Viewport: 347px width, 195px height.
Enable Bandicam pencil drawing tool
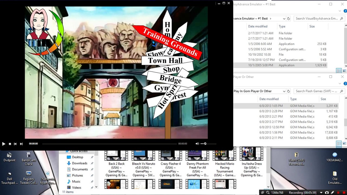[x=332, y=193]
